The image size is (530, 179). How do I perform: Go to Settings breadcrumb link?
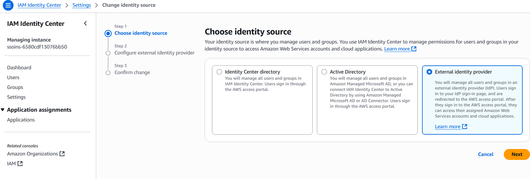coord(81,5)
